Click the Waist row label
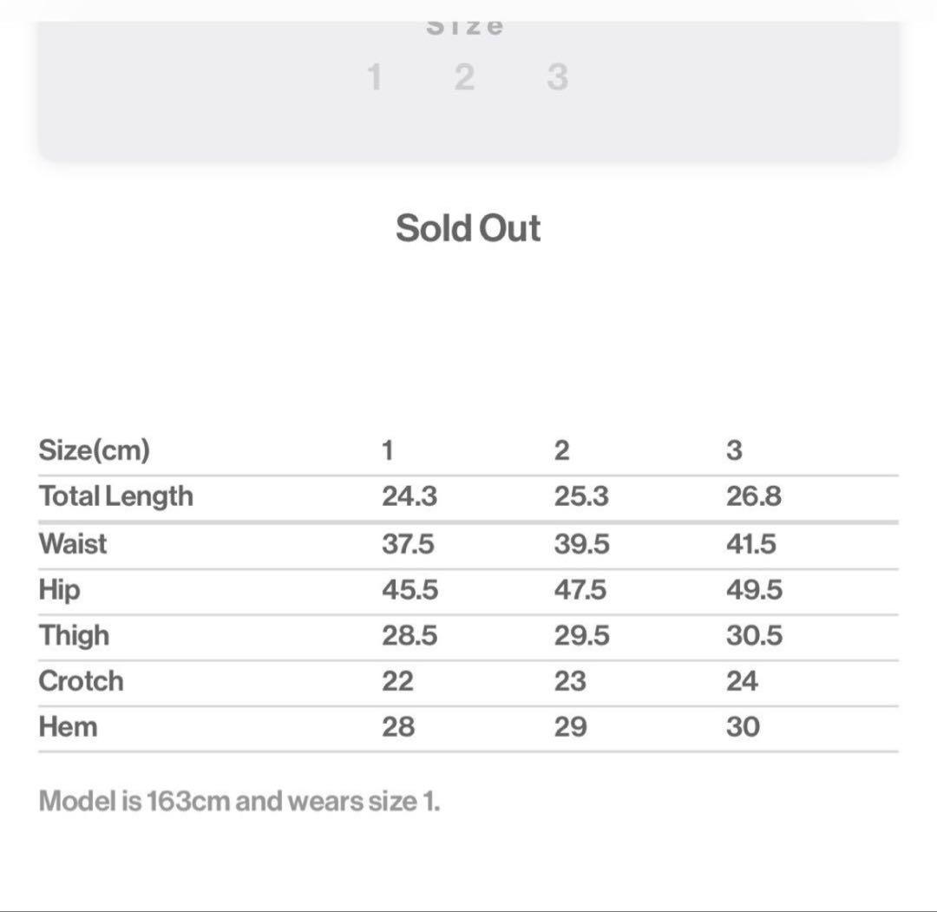The image size is (937, 912). coord(73,544)
